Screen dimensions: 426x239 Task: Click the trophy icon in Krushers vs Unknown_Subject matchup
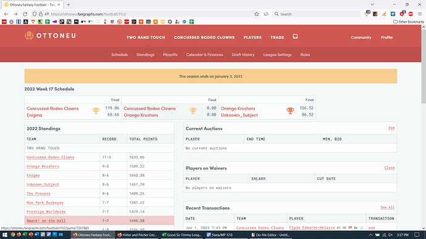pos(290,111)
